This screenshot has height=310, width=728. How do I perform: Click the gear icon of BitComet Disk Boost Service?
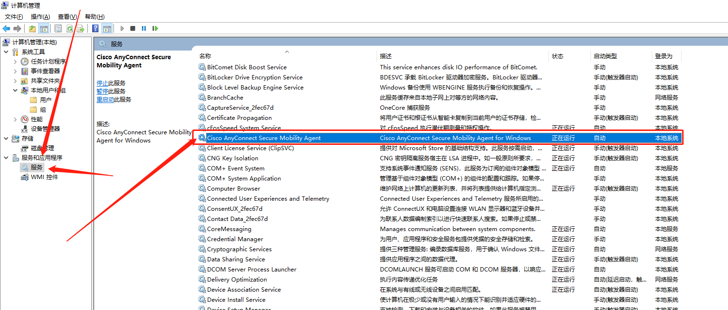(x=202, y=67)
